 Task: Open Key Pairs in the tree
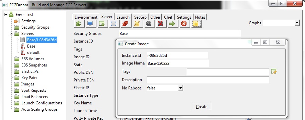tap(29, 78)
